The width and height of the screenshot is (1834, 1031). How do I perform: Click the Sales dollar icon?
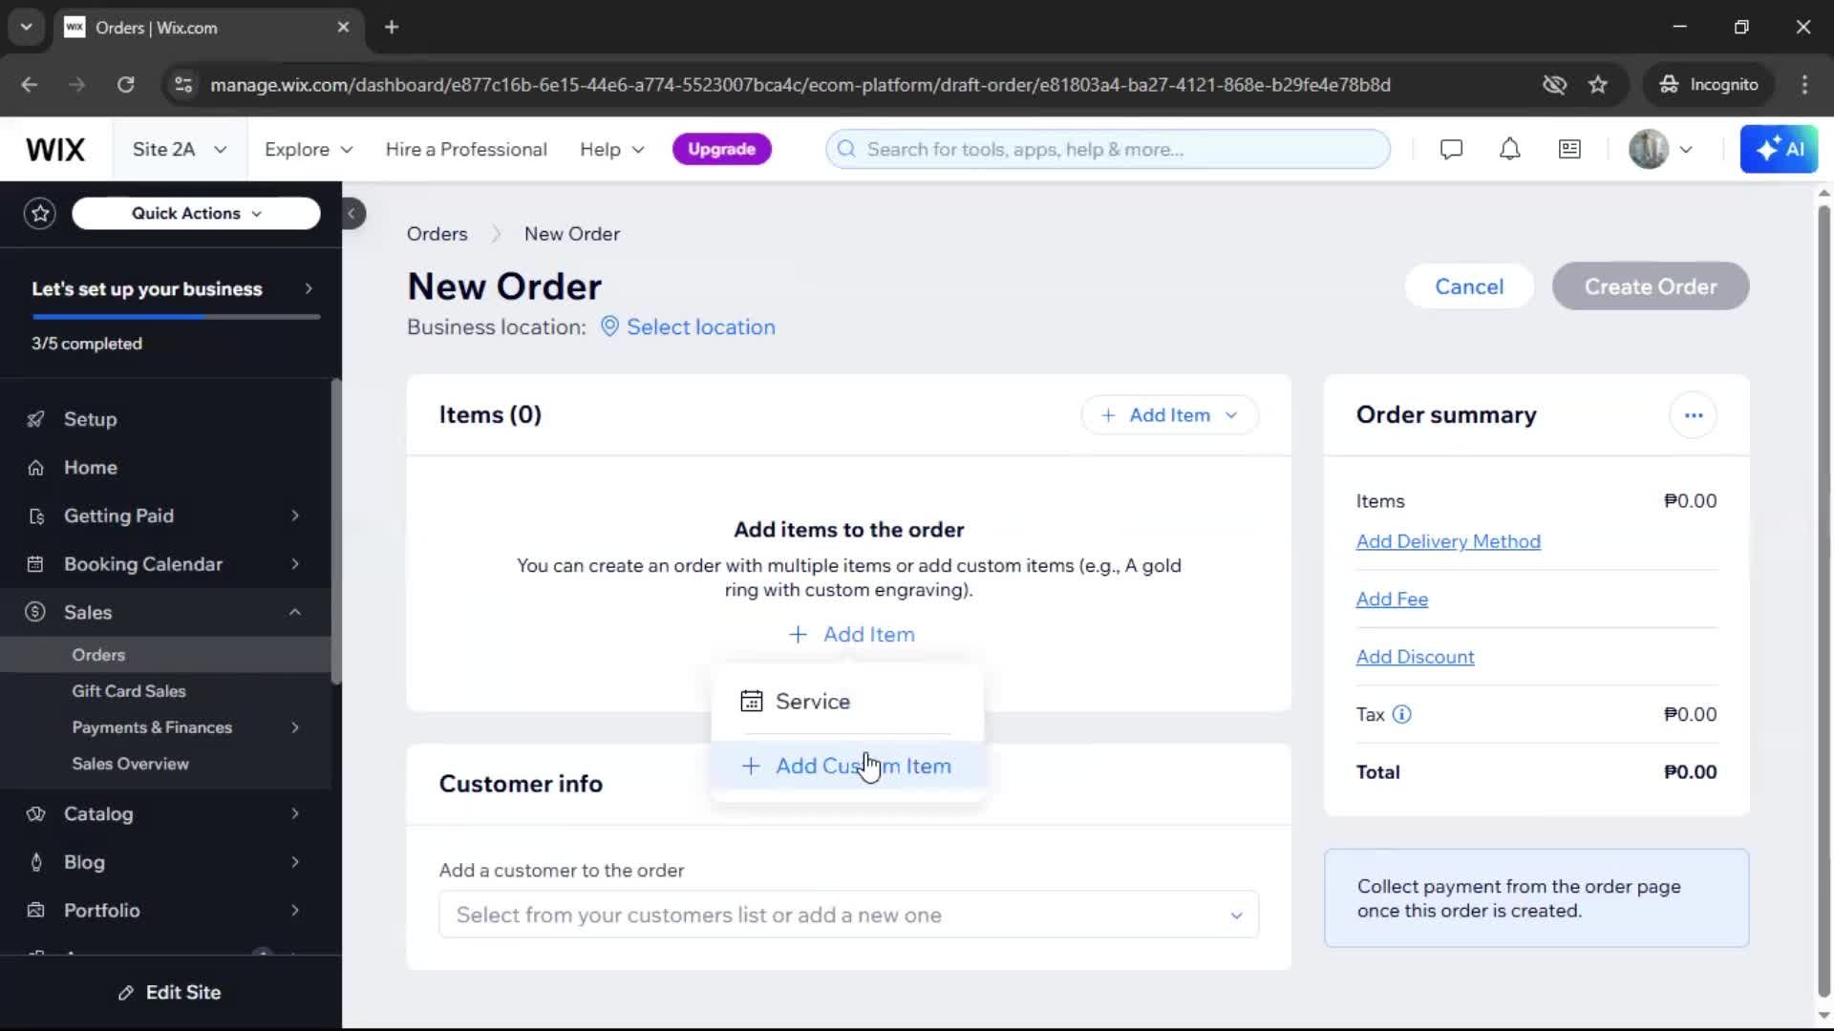coord(35,612)
